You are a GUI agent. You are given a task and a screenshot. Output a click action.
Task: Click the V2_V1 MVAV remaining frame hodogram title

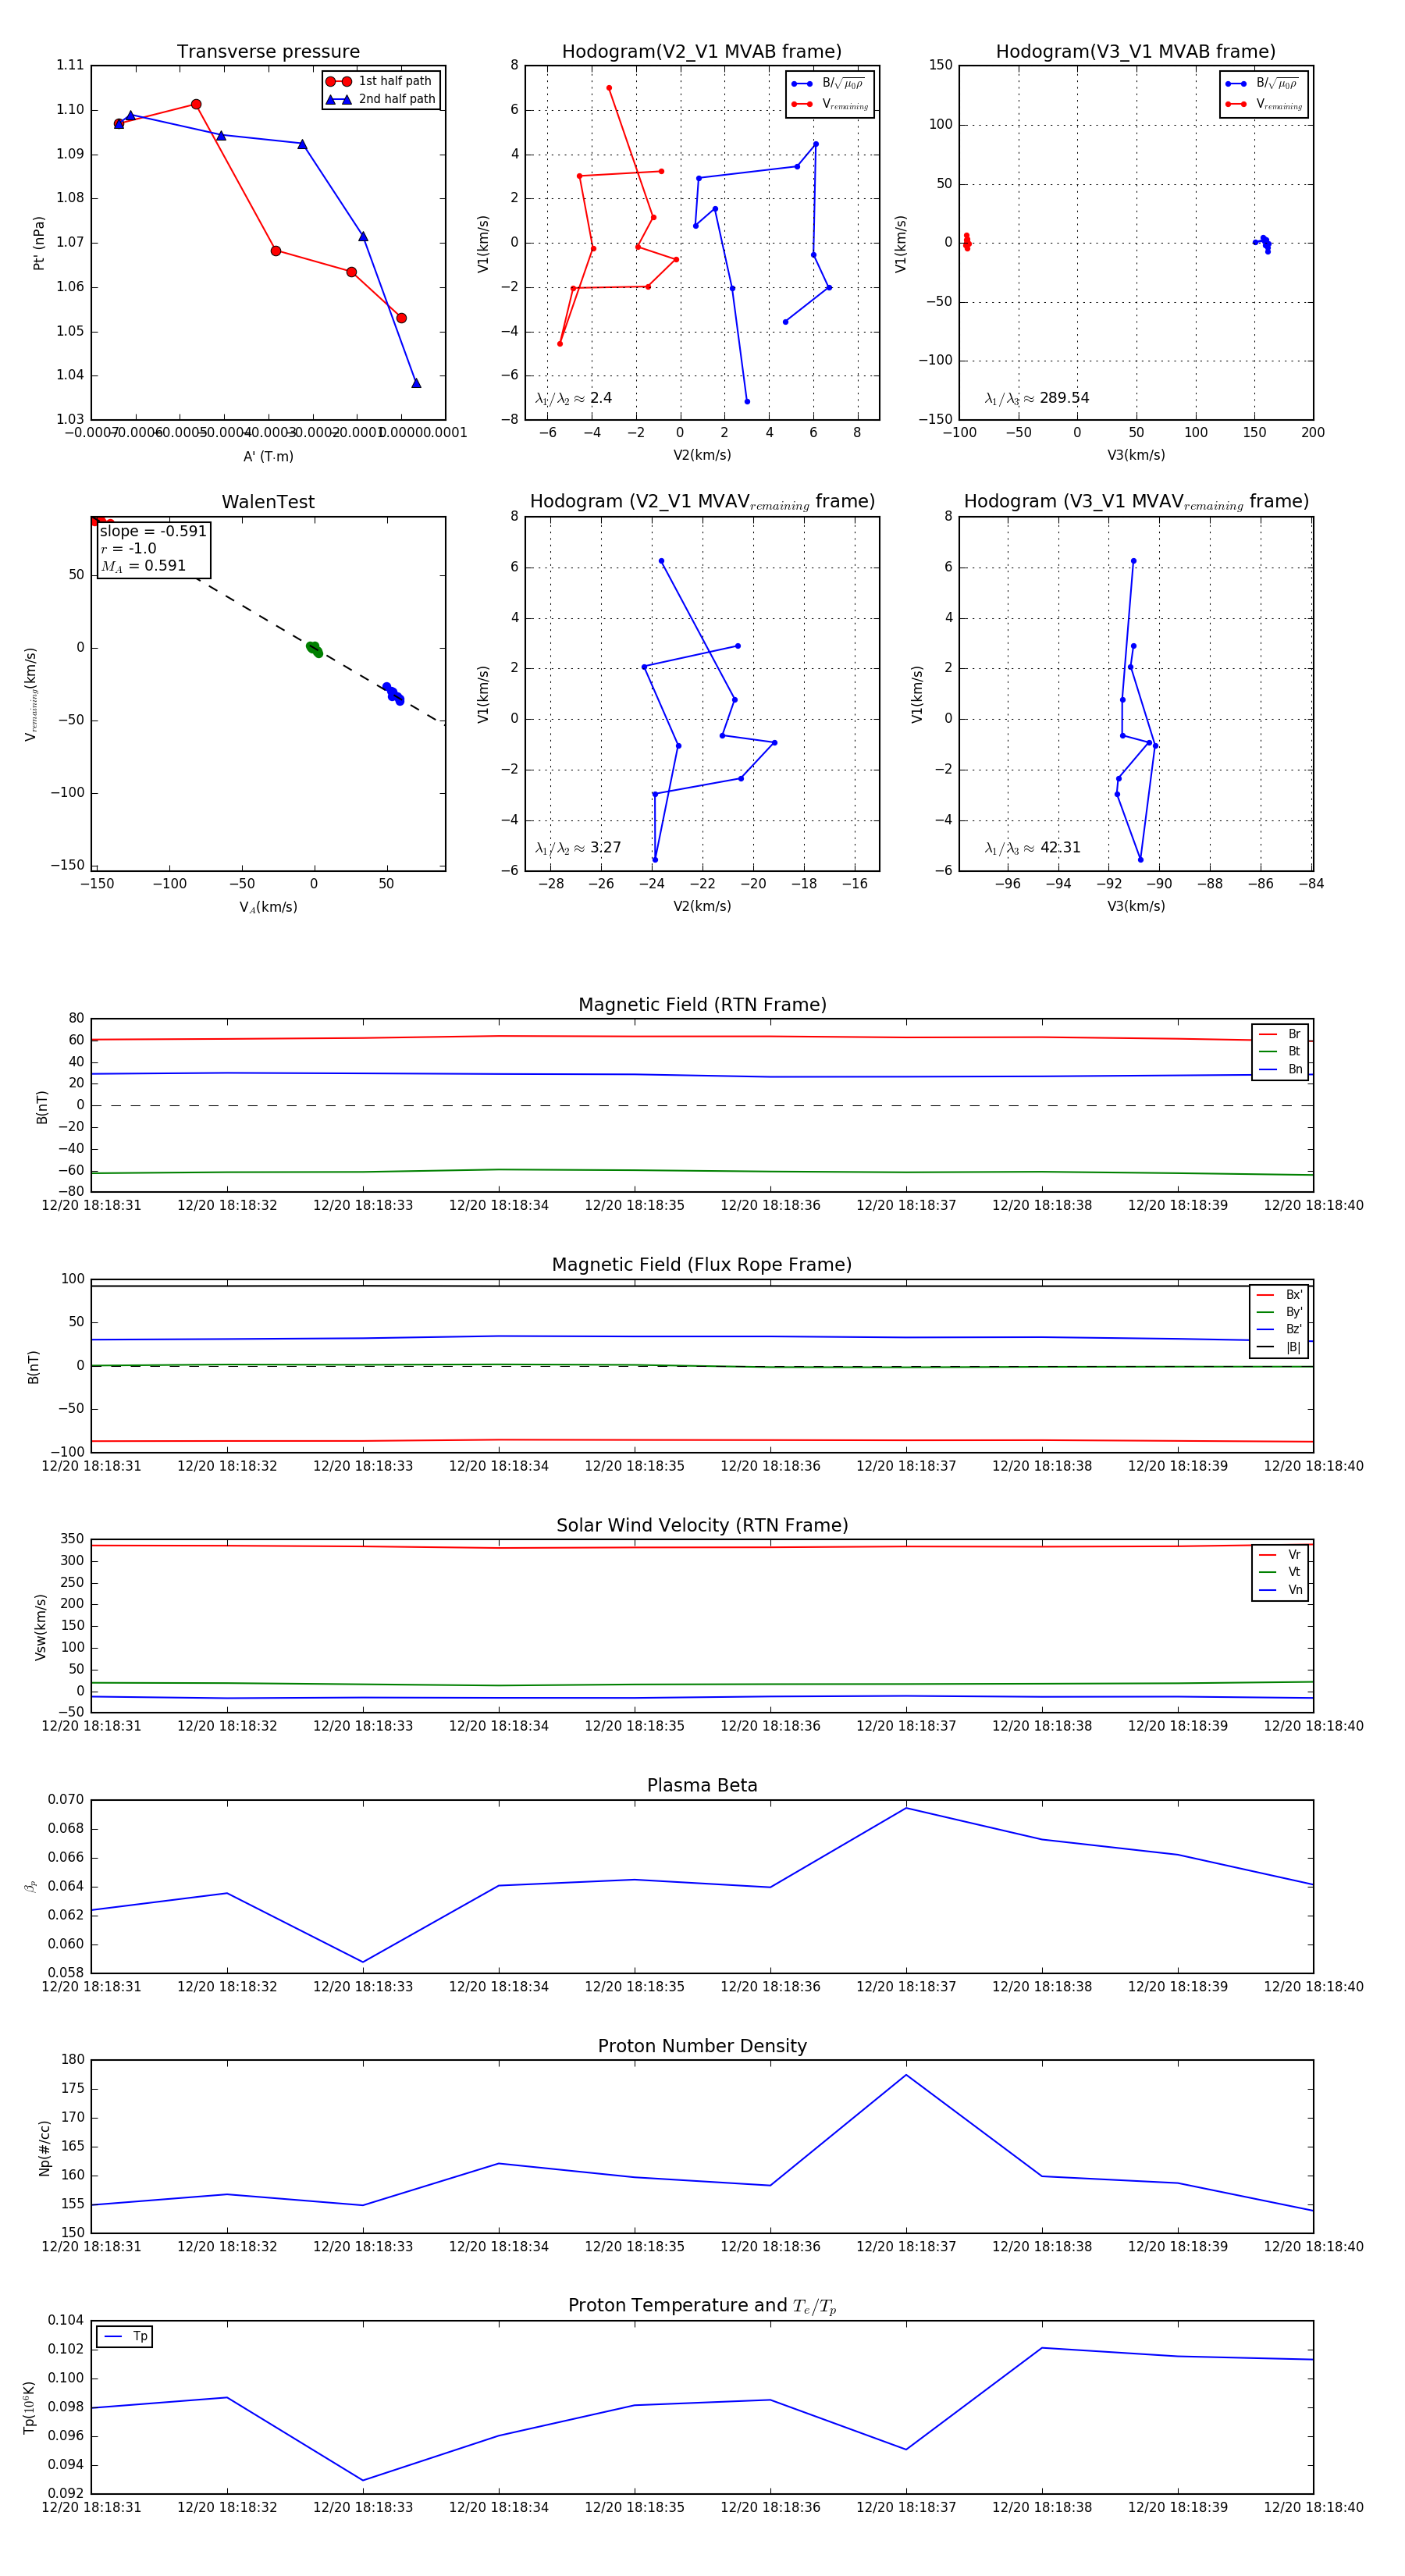click(x=702, y=502)
